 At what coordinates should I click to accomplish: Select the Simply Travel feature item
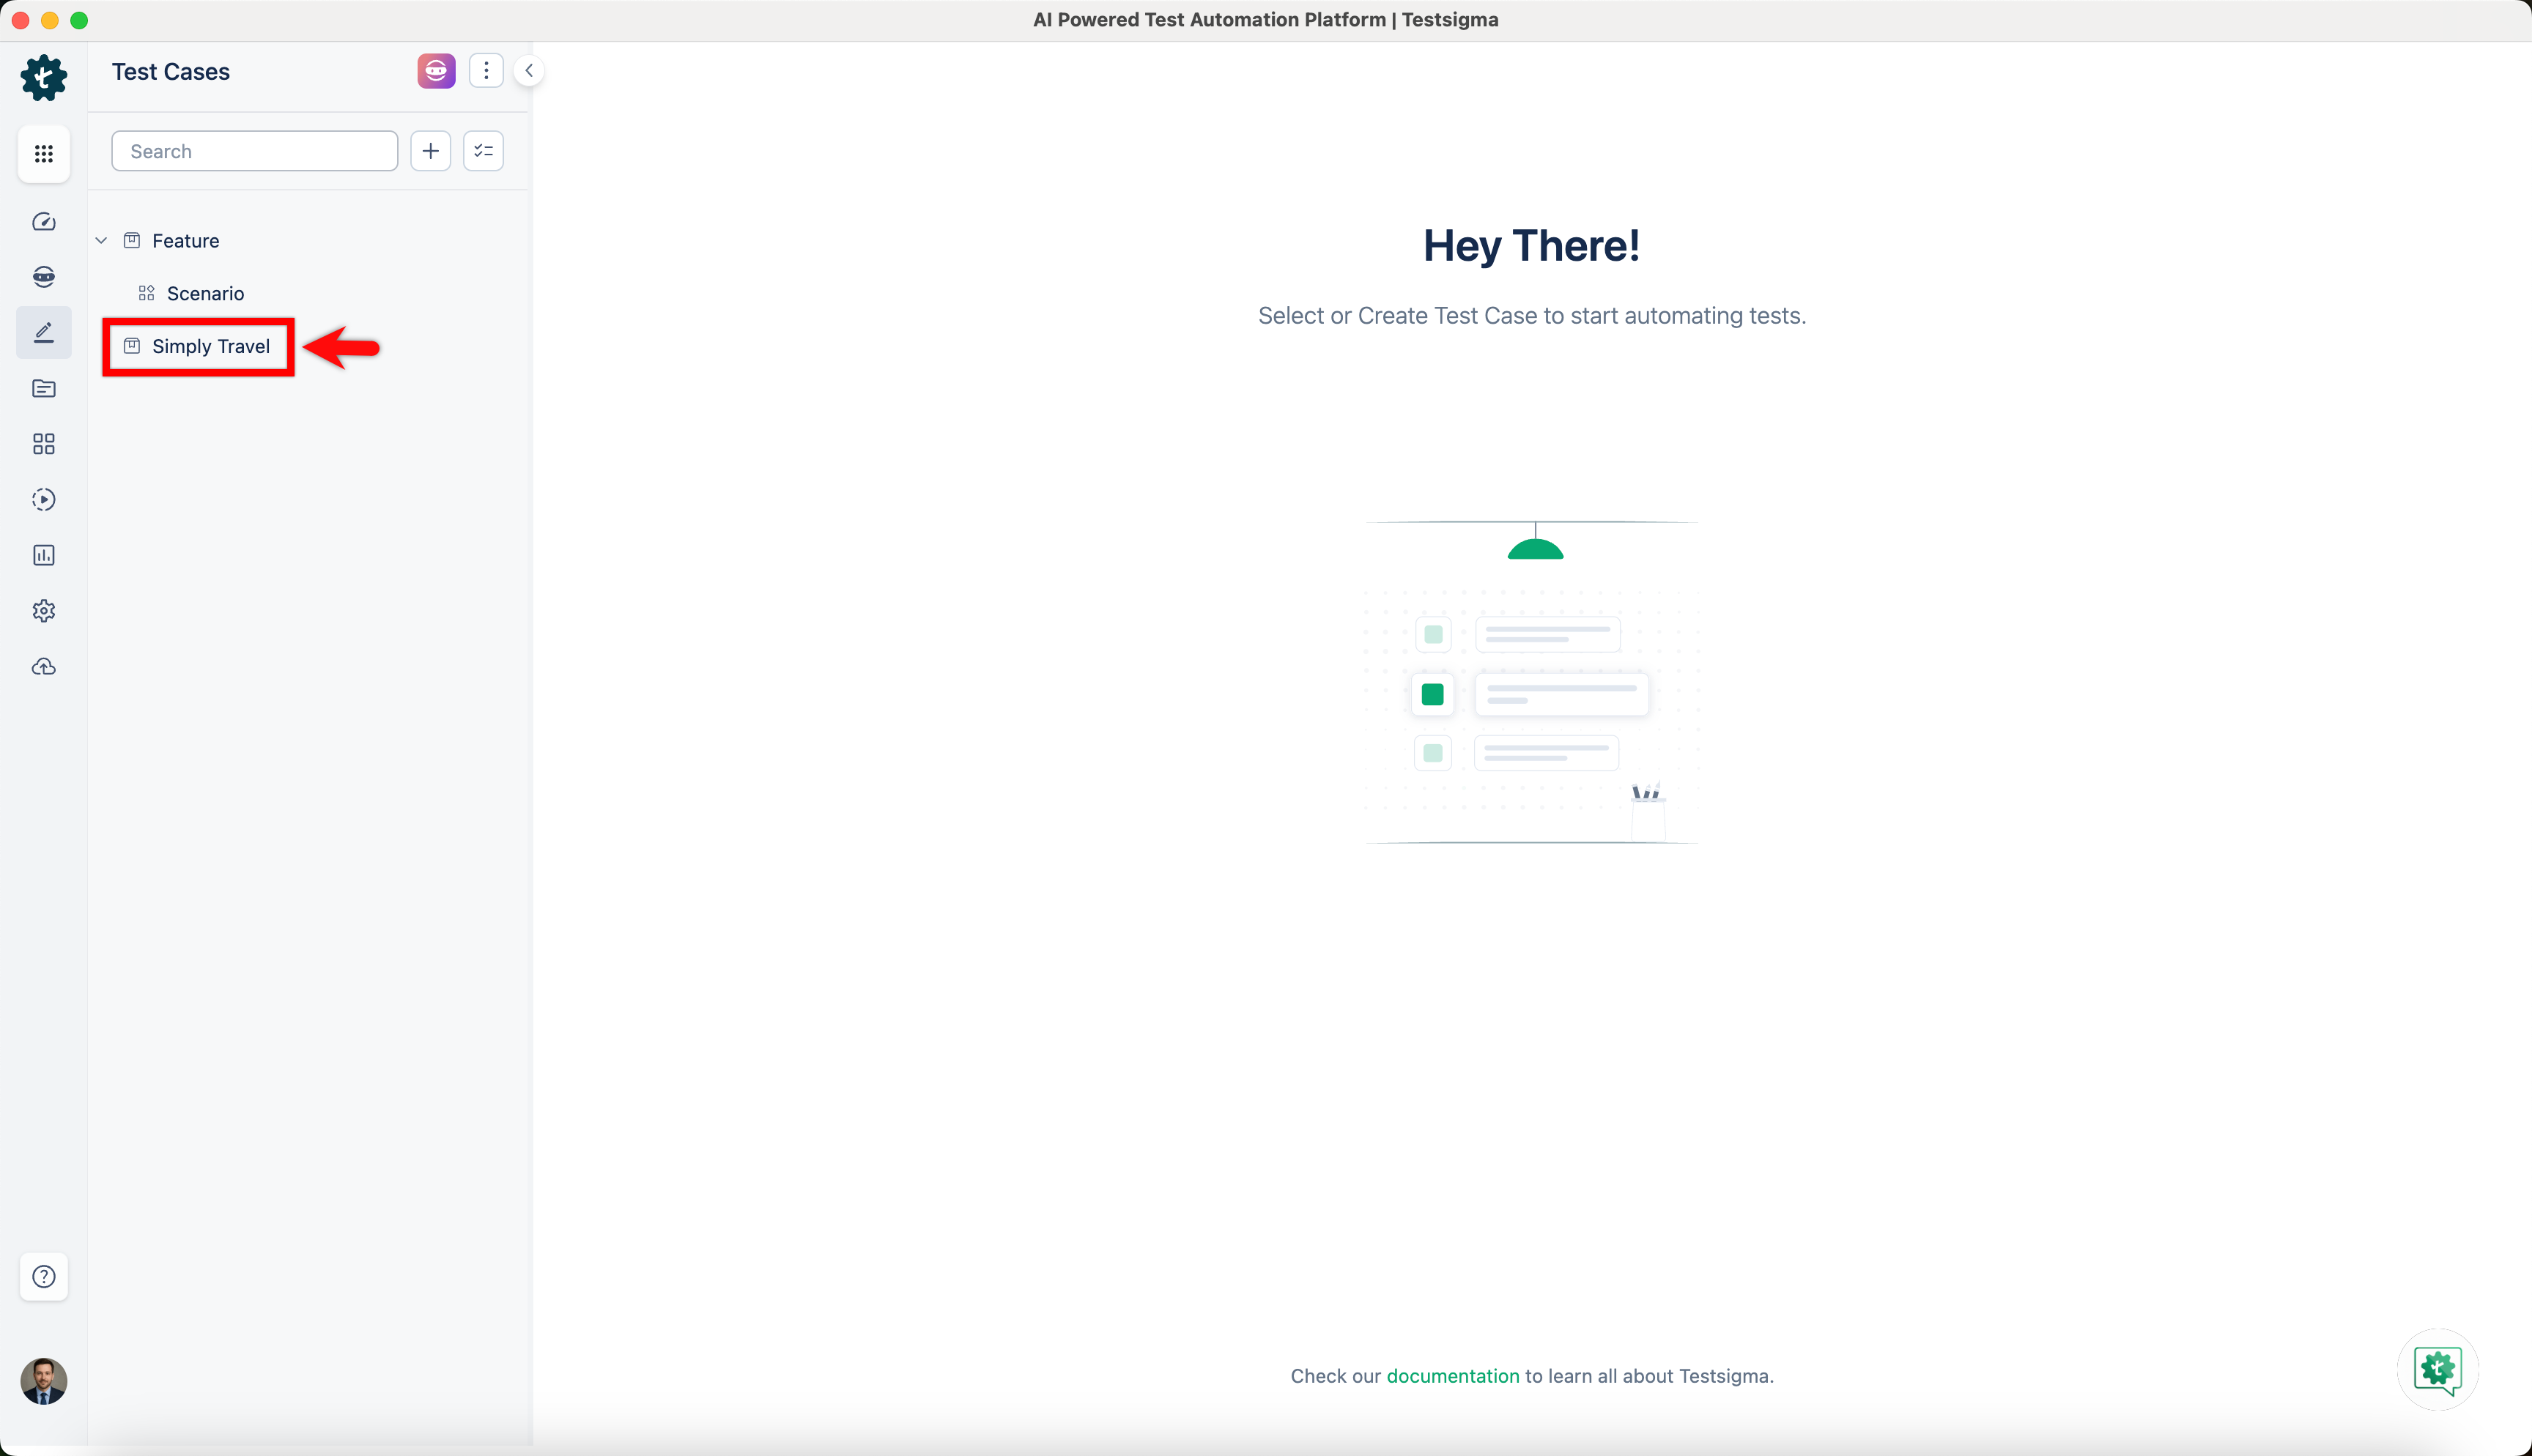click(210, 347)
